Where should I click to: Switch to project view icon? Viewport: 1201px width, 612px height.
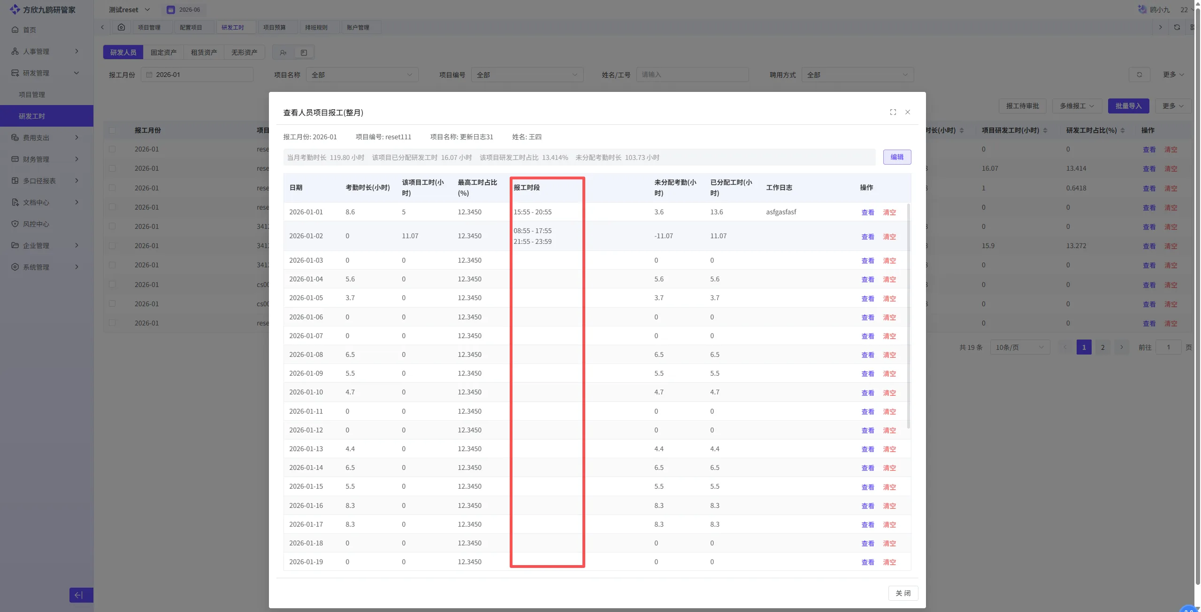[304, 53]
